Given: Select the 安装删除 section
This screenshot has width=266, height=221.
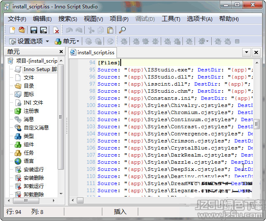Looking at the screenshot, I should pos(33,178).
